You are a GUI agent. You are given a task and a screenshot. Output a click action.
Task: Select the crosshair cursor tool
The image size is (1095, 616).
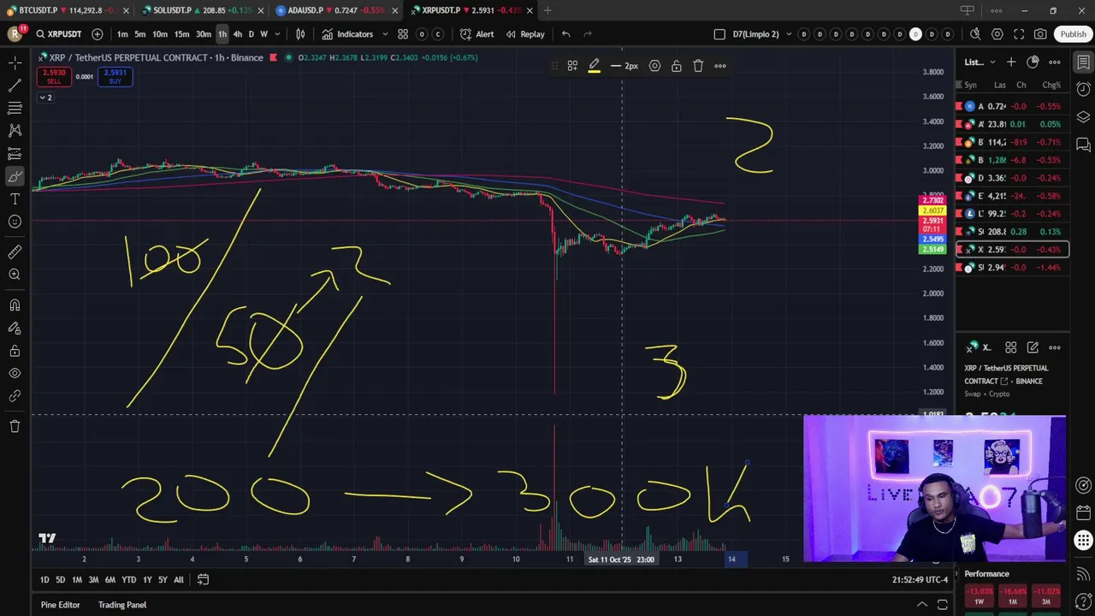point(15,63)
